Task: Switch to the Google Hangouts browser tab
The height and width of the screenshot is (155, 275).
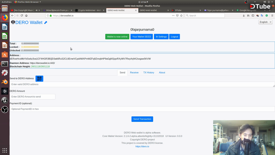Action: pyautogui.click(x=251, y=10)
